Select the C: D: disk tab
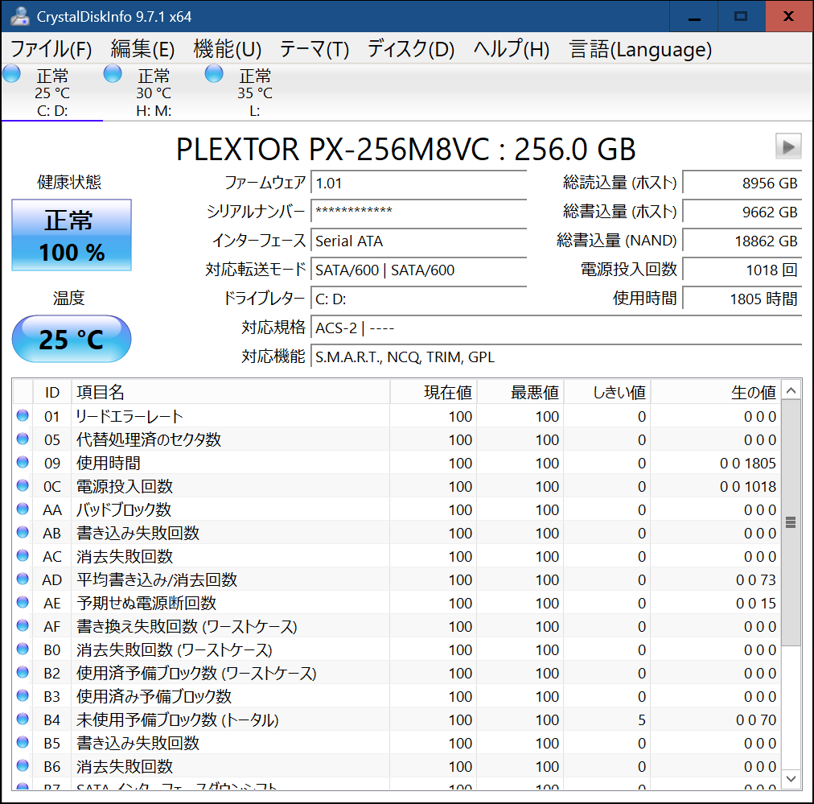 pos(52,93)
